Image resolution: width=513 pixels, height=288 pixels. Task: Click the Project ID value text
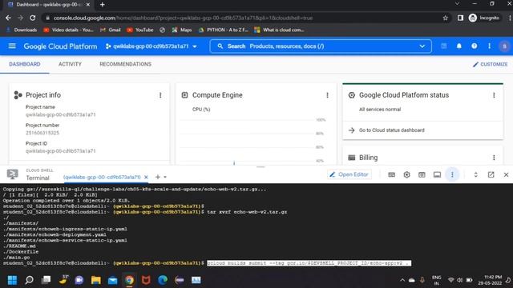[61, 151]
